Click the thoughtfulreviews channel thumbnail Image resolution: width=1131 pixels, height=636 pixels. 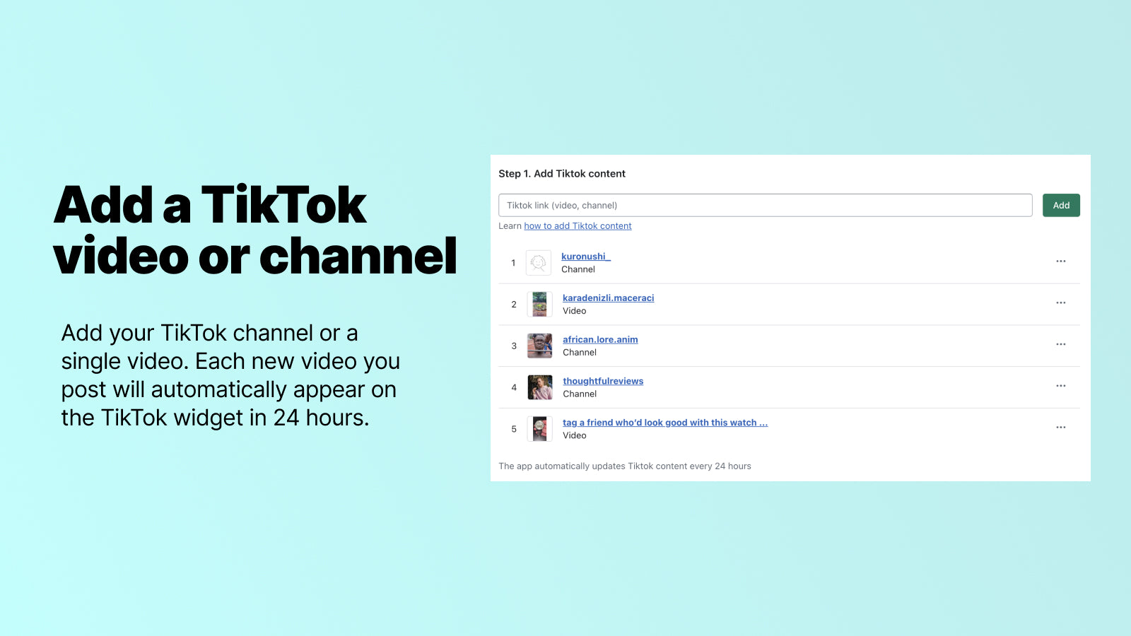(x=540, y=387)
